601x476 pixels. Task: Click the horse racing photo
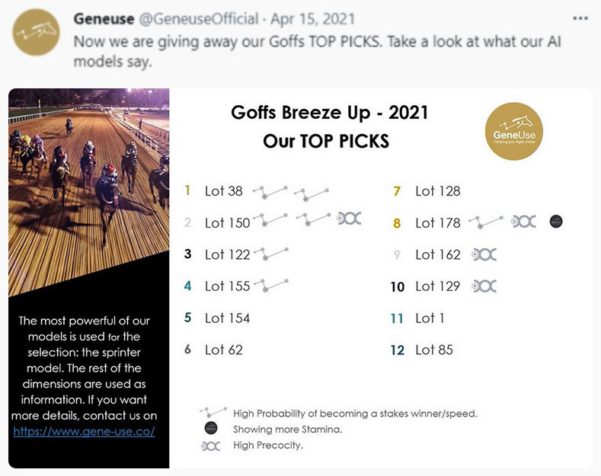(88, 192)
